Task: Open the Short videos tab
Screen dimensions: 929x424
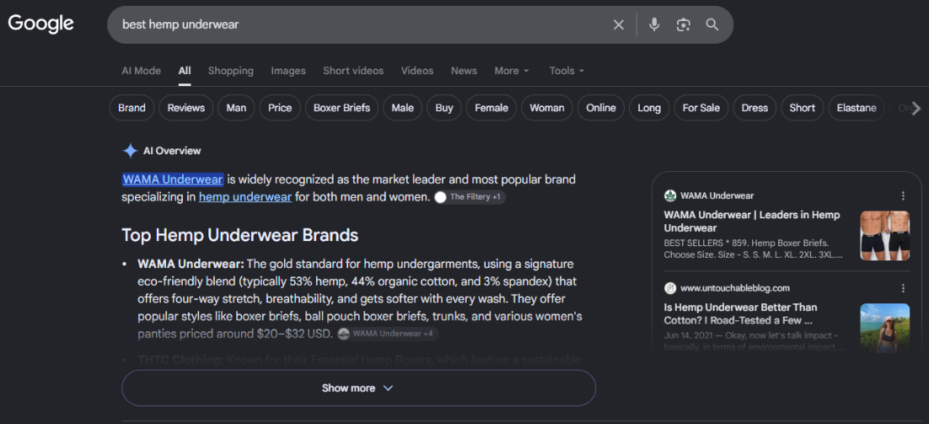Action: point(353,71)
